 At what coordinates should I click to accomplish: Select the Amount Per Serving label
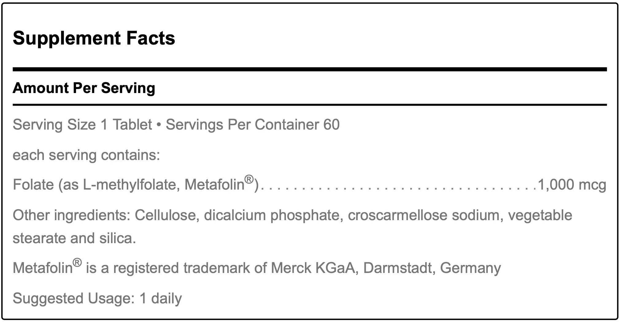(x=84, y=88)
